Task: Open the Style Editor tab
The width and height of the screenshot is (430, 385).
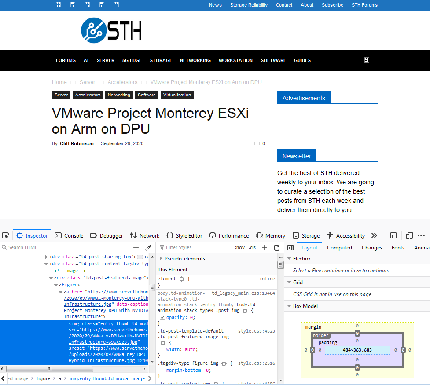Action: pos(184,235)
